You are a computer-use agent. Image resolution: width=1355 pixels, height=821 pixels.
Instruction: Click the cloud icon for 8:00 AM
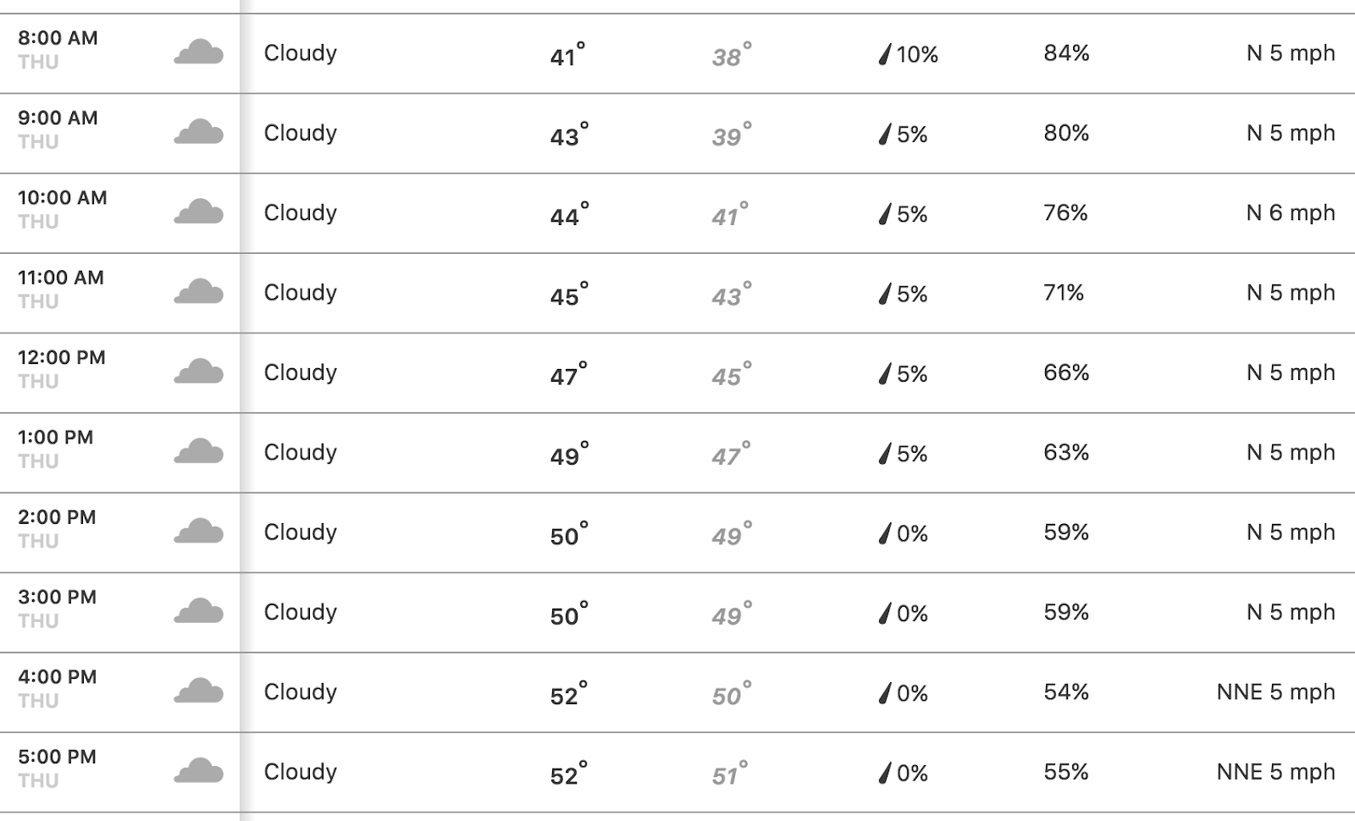[x=198, y=52]
